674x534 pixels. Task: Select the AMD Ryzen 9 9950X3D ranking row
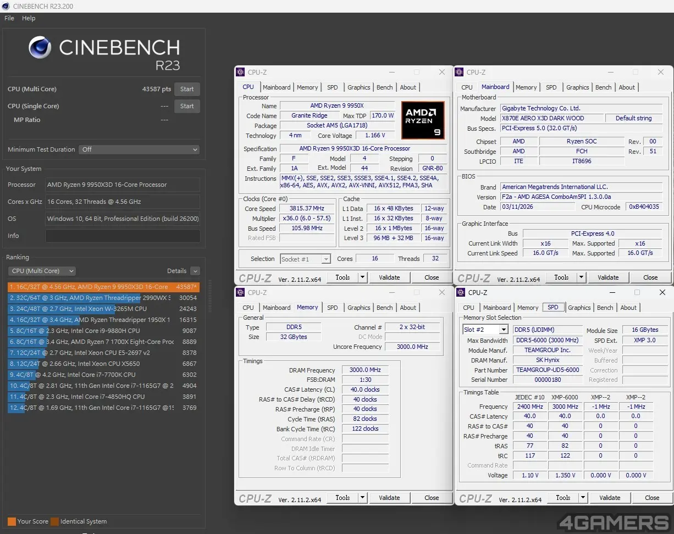tap(103, 287)
